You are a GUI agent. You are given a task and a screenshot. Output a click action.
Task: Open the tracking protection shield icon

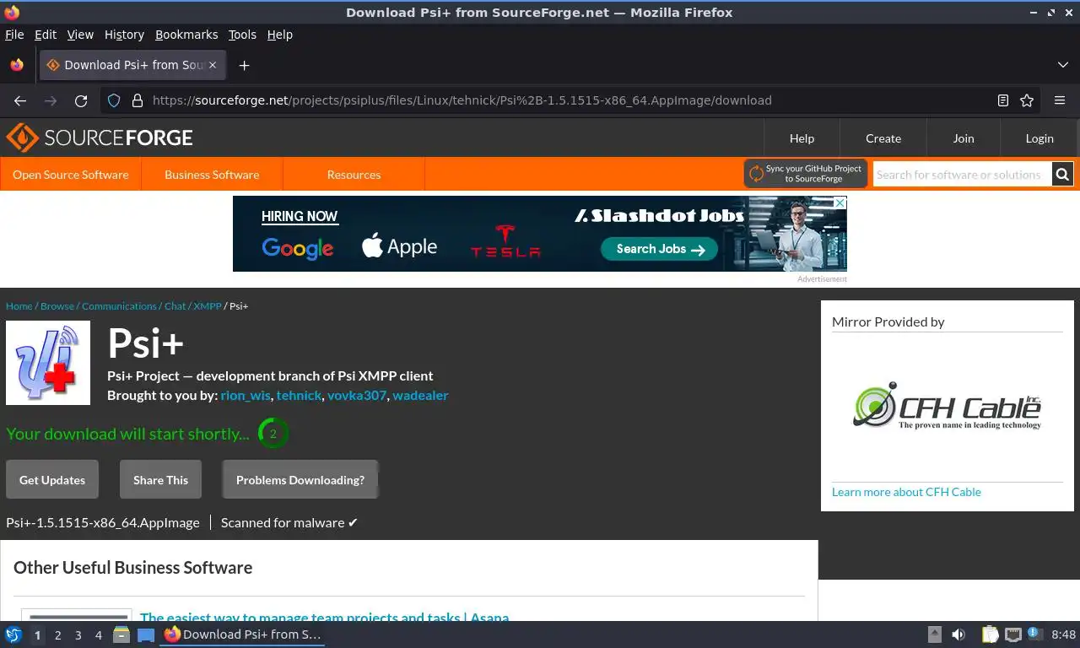click(x=114, y=100)
